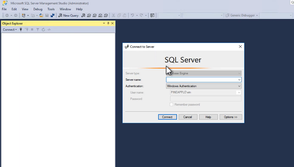The width and height of the screenshot is (294, 167).
Task: Click the Database Engine Query icon
Action: [x=83, y=15]
